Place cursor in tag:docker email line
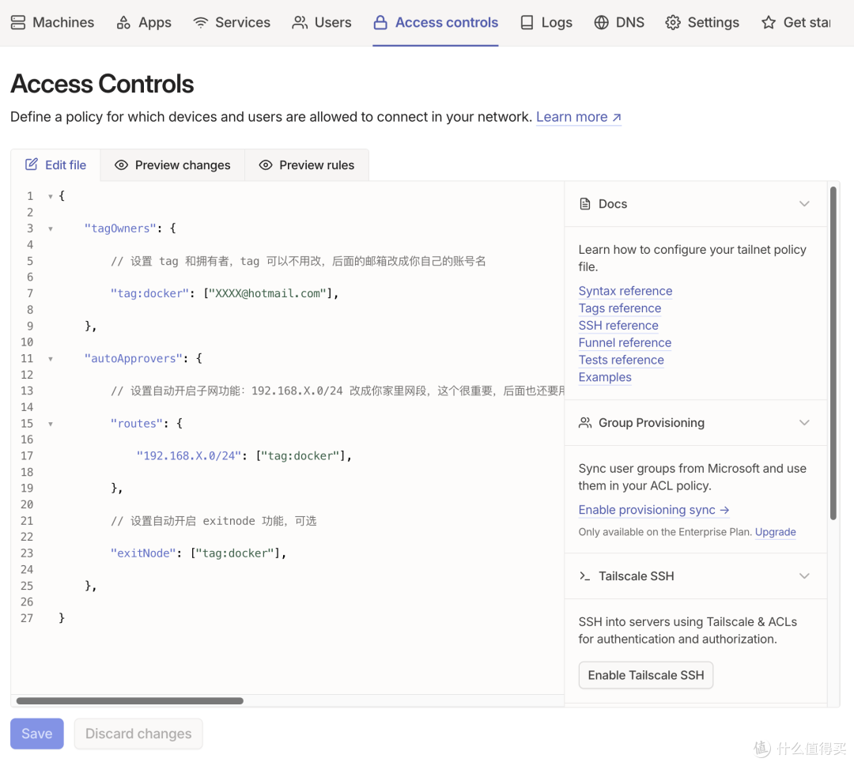The height and width of the screenshot is (766, 854). [225, 293]
